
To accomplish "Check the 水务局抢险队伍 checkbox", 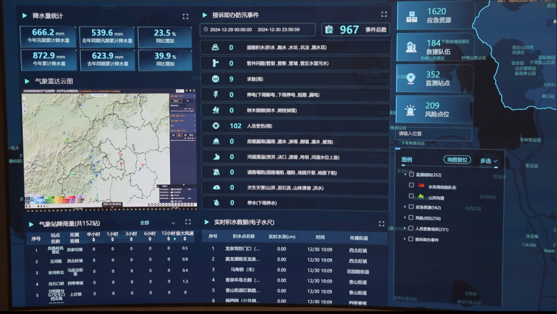I will pos(412,185).
